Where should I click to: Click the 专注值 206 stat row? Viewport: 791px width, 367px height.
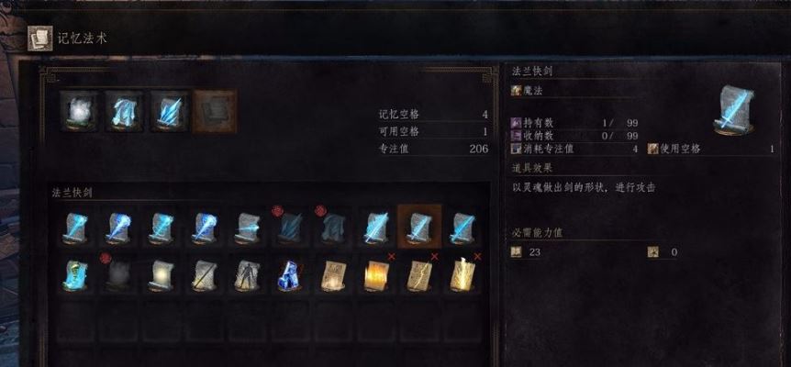point(433,150)
